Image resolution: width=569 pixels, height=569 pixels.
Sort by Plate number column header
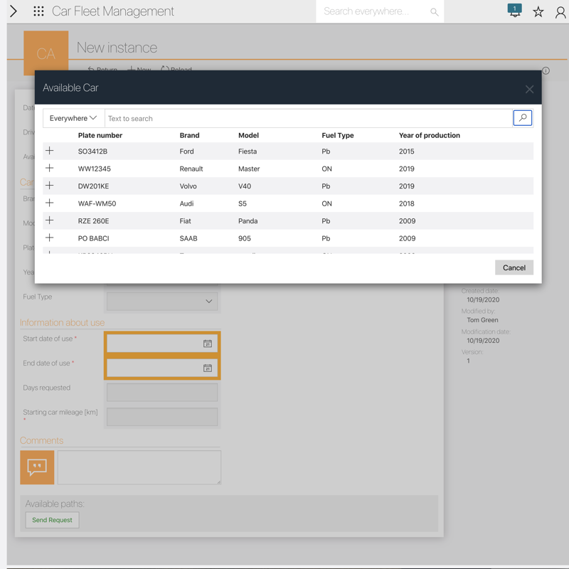point(100,135)
